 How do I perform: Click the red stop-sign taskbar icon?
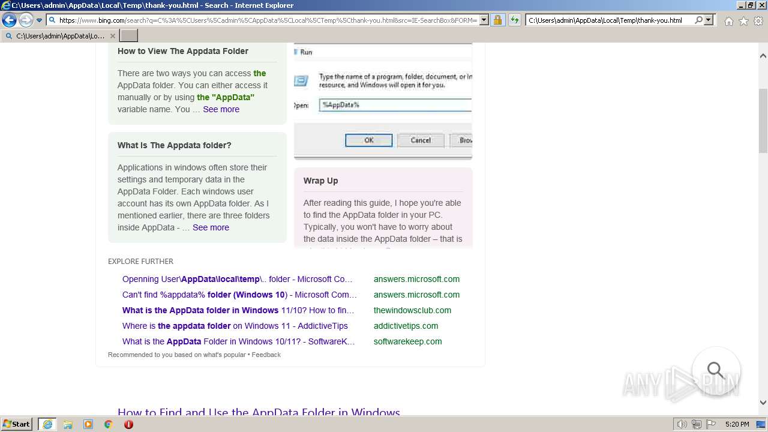click(x=128, y=424)
